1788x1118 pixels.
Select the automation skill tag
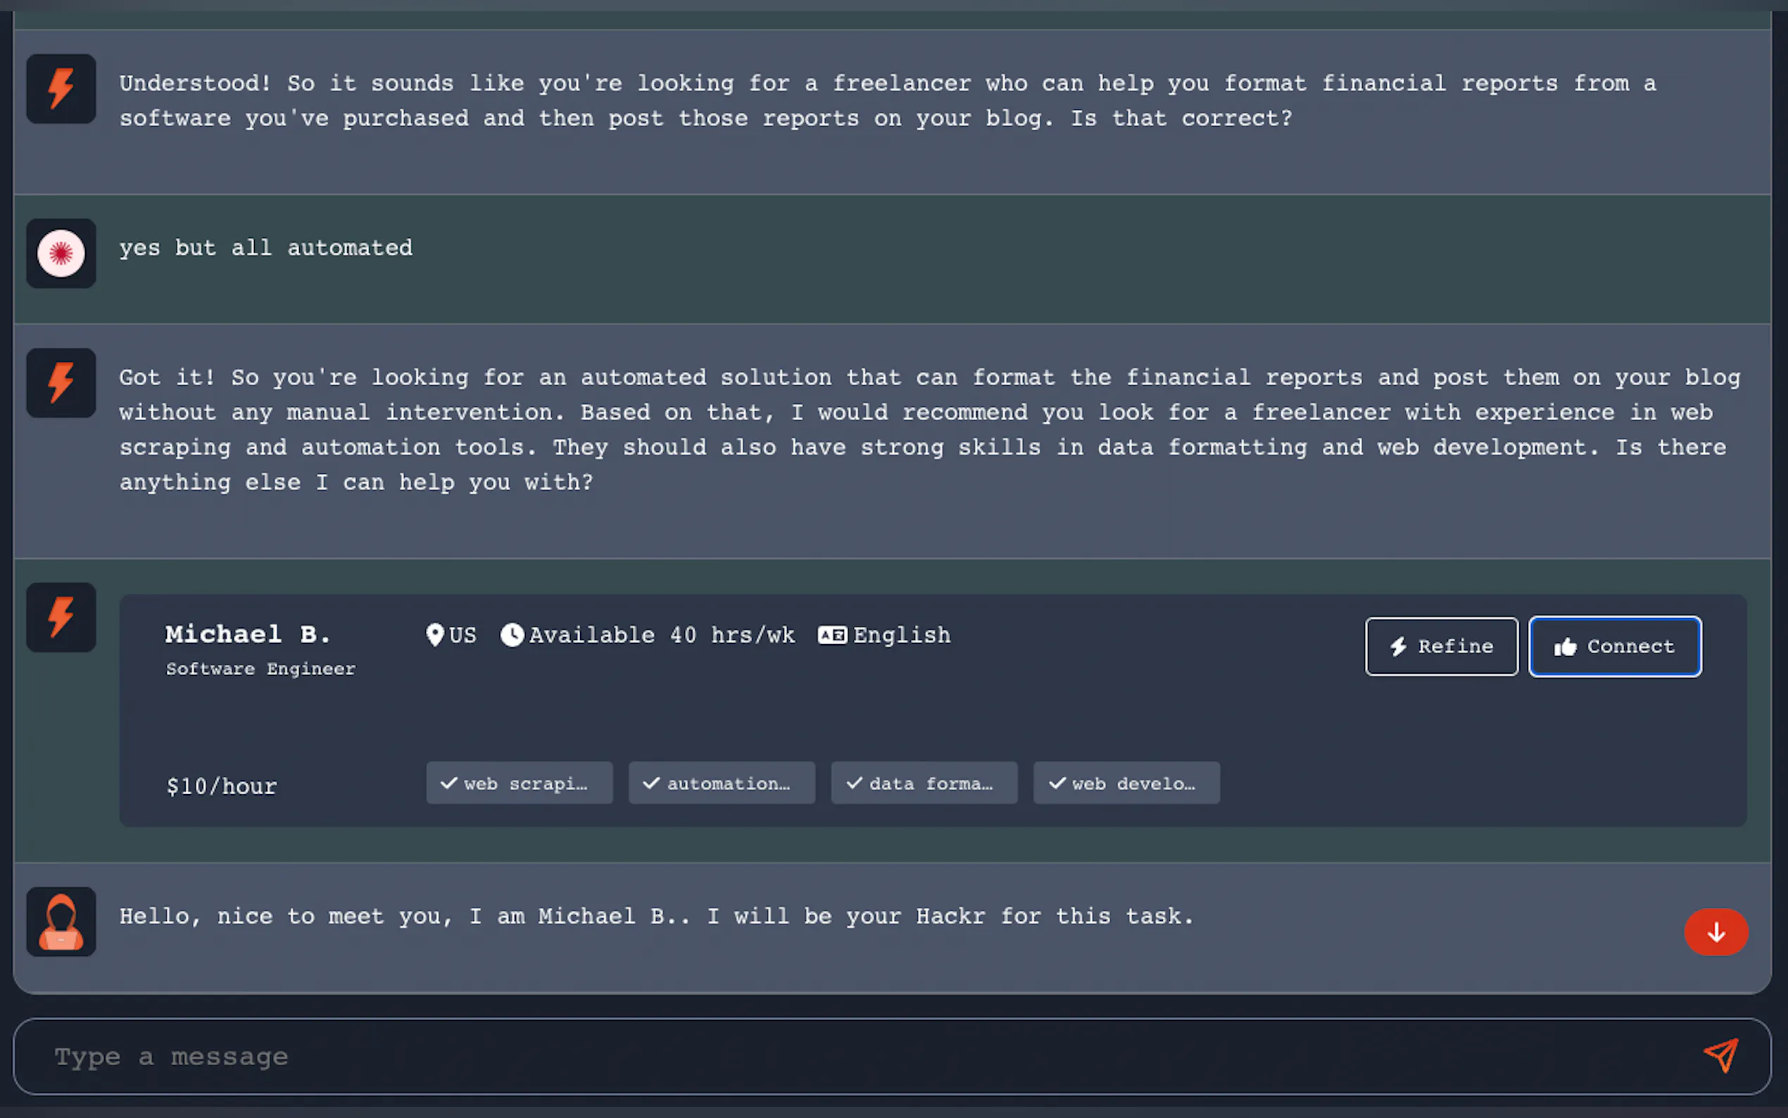click(722, 783)
